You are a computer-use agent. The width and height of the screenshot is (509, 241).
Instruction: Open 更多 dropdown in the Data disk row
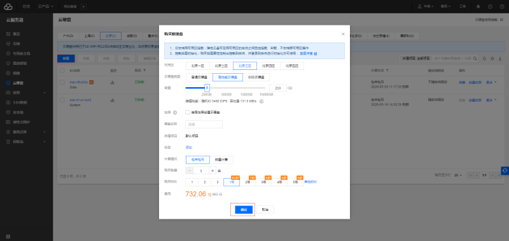pos(491,83)
